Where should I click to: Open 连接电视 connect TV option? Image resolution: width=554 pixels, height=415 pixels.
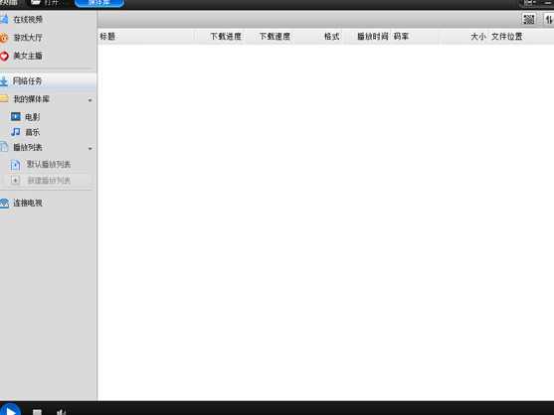tap(28, 204)
